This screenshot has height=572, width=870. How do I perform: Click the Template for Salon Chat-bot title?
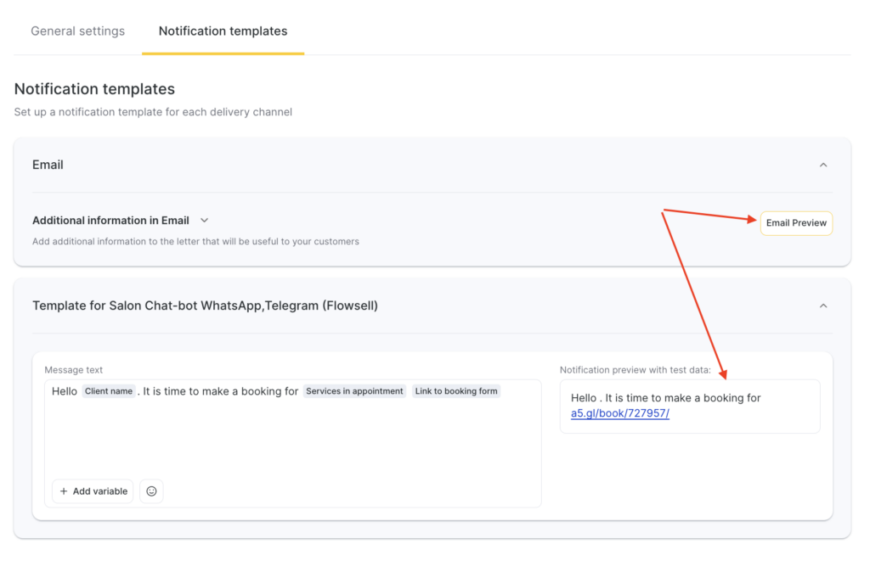[205, 306]
